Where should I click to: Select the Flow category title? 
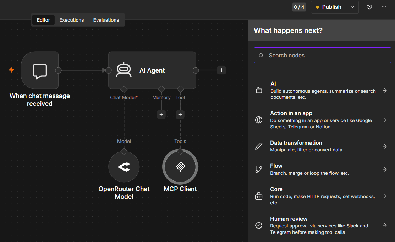pos(276,166)
